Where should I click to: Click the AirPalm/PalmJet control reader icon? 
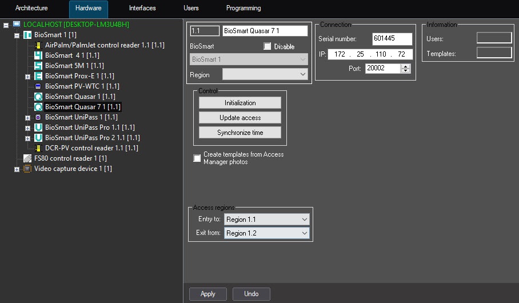pyautogui.click(x=38, y=45)
